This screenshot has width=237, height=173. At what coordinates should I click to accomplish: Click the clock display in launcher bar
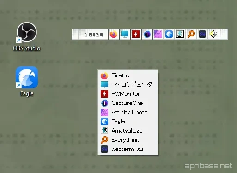point(93,34)
